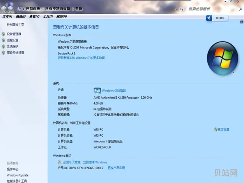Click the product ID 00359-OEM-8992687-00015
Screen dimensions: 244x183
(x=86, y=168)
